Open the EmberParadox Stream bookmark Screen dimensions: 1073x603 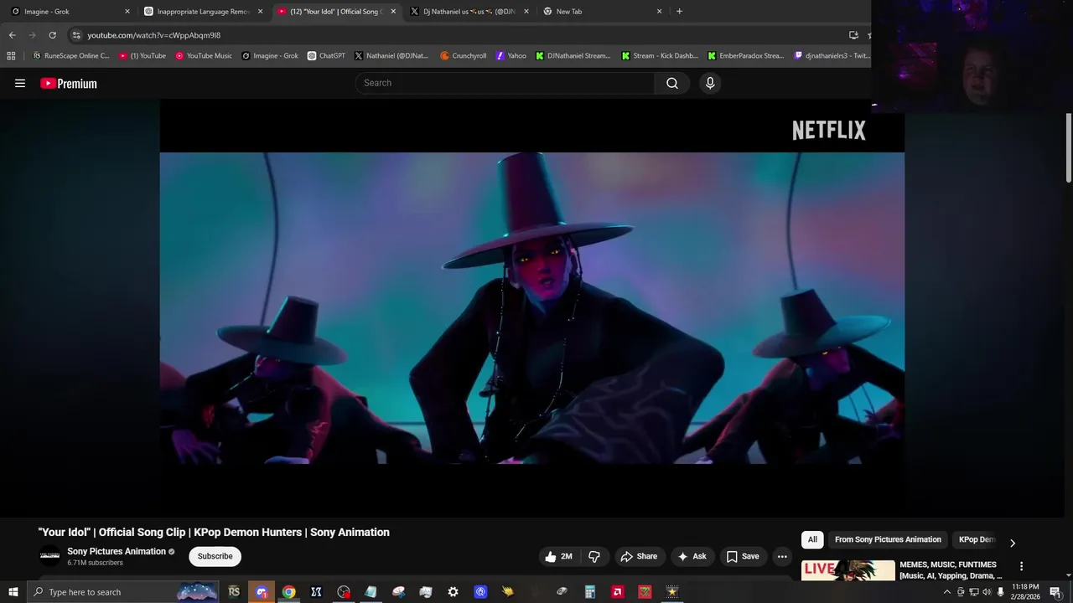pos(745,56)
